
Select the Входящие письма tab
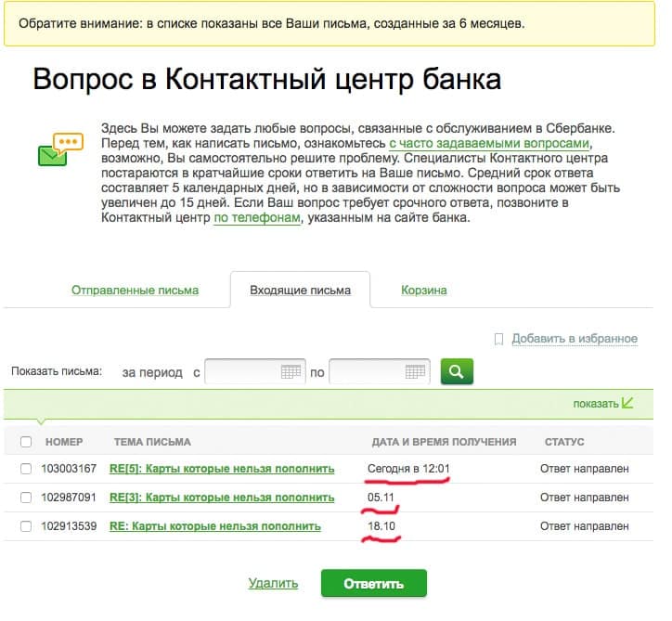pyautogui.click(x=300, y=291)
